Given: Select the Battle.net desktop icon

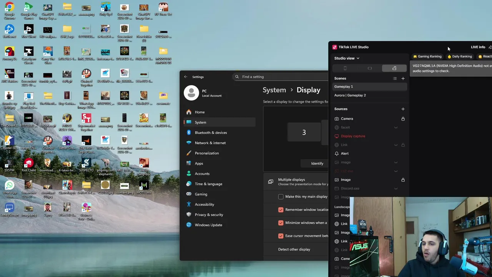Looking at the screenshot, I should pyautogui.click(x=10, y=32).
